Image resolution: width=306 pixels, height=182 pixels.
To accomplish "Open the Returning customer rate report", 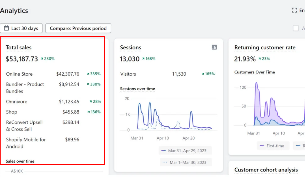I will point(265,48).
